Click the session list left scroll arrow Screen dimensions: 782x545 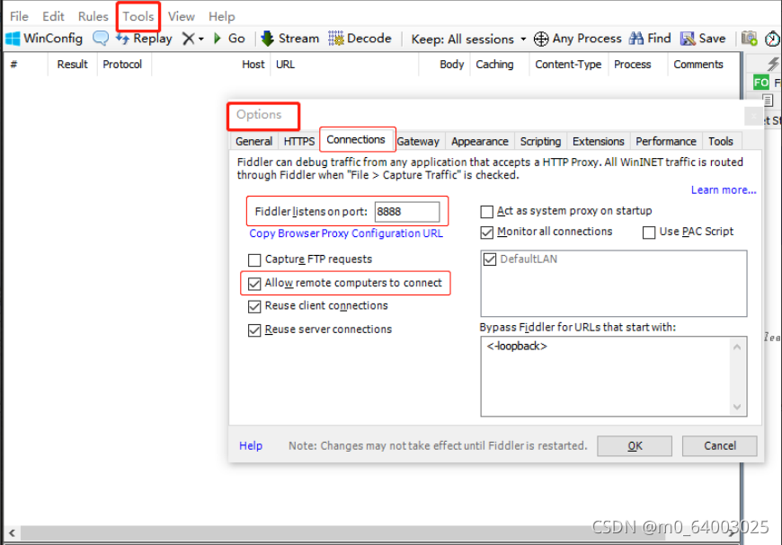pos(12,533)
